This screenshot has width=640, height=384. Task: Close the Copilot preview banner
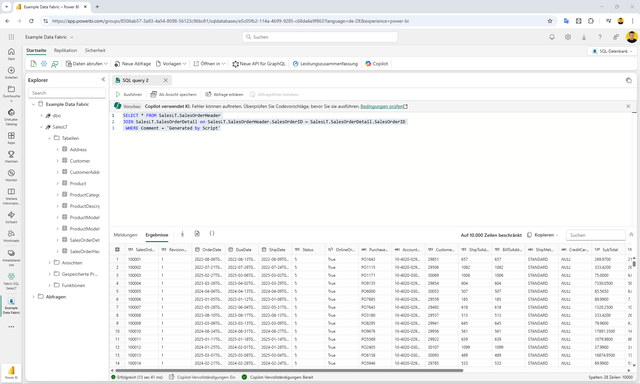point(628,106)
